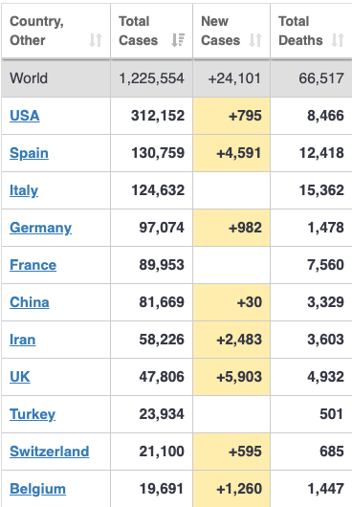The image size is (352, 507).
Task: Open the UK country link
Action: (20, 377)
